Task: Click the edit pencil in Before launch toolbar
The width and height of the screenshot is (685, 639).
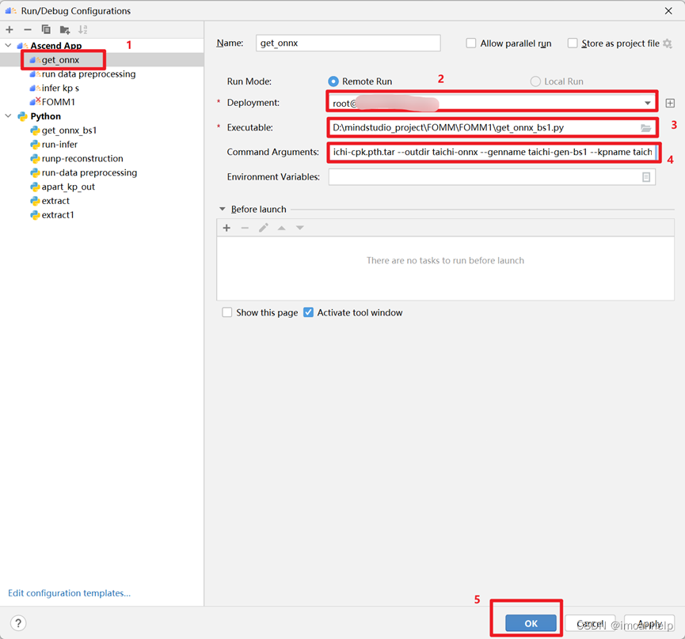Action: tap(264, 227)
